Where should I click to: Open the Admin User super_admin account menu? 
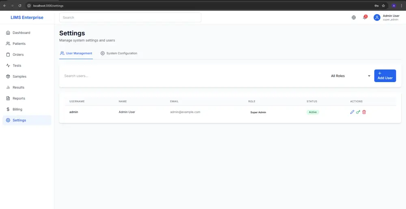point(387,17)
